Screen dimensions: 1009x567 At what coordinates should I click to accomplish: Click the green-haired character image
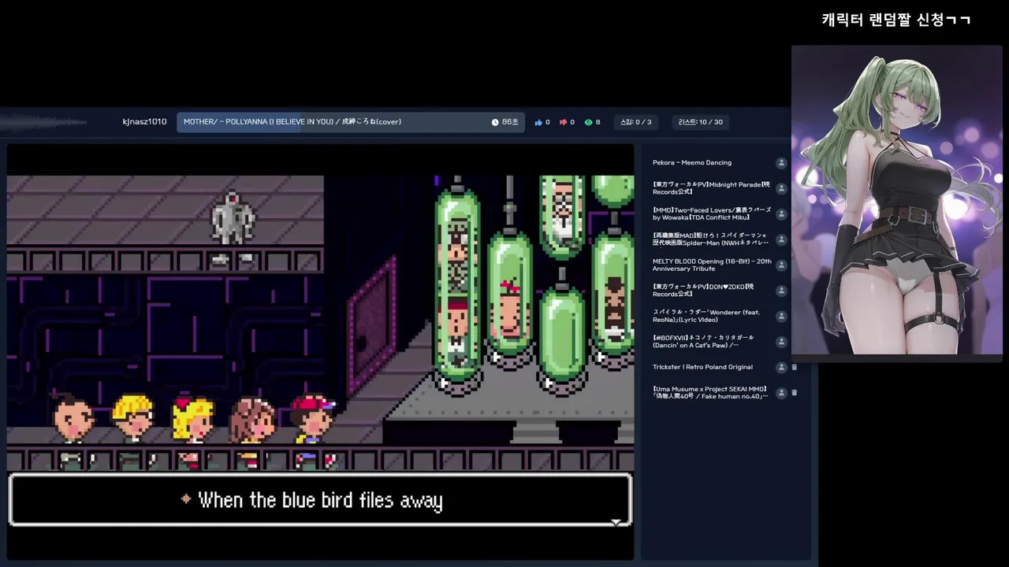897,200
